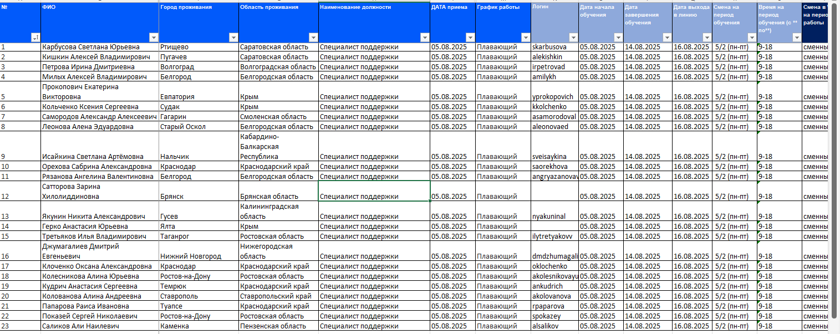This screenshot has width=840, height=334.
Task: Select cell Папарова Раиса Ивановна
Action: coord(100,306)
